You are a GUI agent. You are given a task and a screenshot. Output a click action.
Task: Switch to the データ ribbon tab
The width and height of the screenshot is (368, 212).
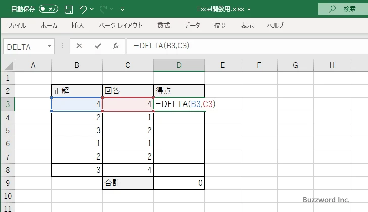pos(192,25)
